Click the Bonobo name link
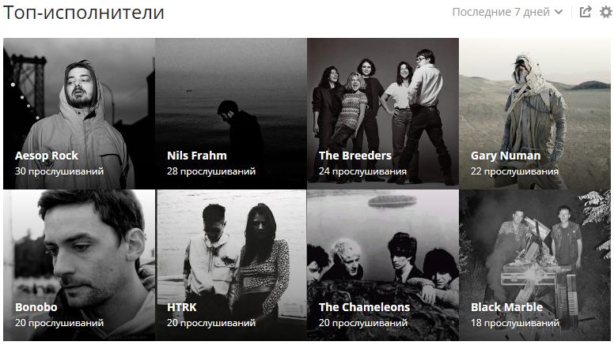The width and height of the screenshot is (614, 349). 36,307
